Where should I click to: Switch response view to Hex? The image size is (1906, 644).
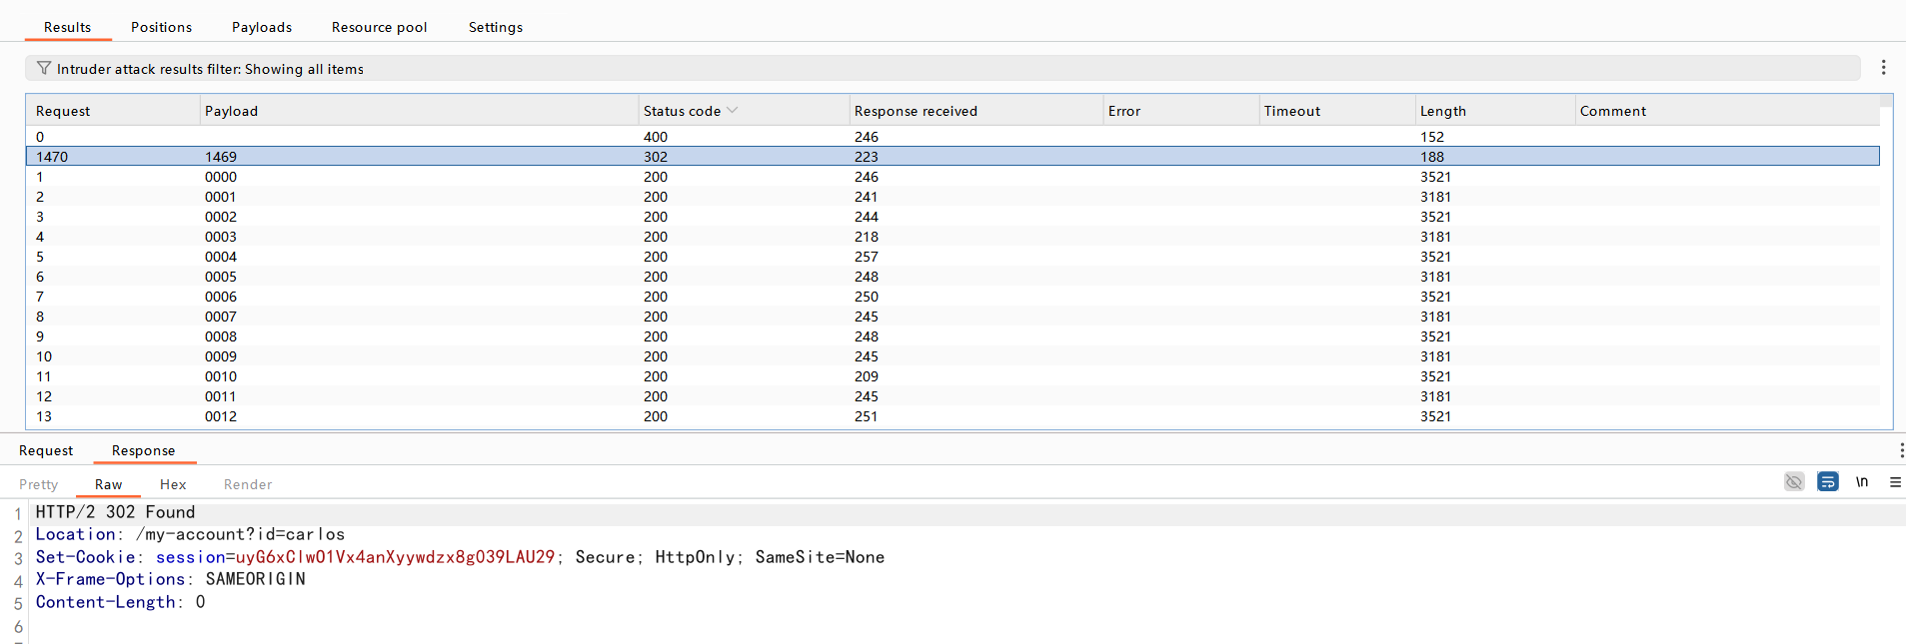coord(173,484)
